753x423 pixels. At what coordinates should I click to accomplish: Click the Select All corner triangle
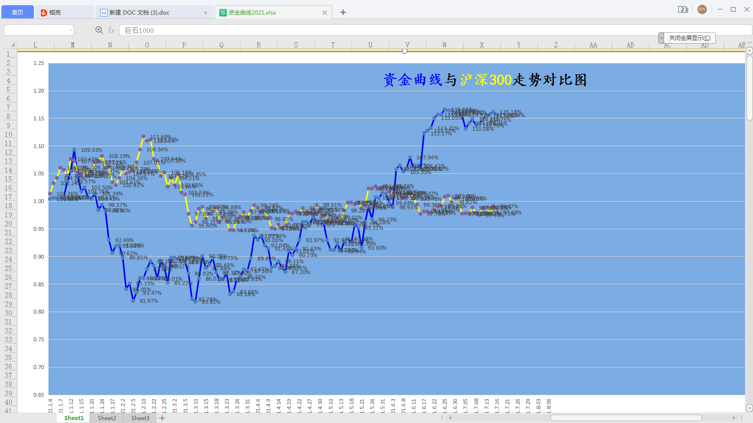point(13,45)
